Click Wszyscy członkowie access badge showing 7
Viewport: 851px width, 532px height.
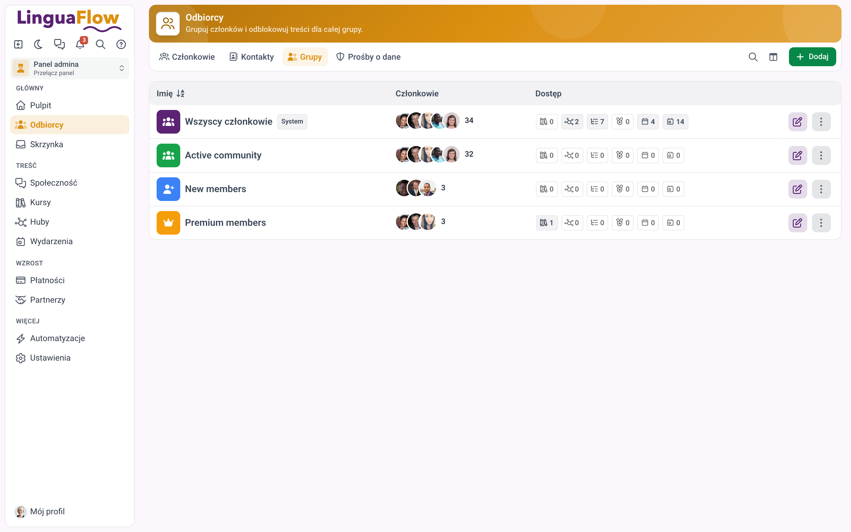pos(597,122)
